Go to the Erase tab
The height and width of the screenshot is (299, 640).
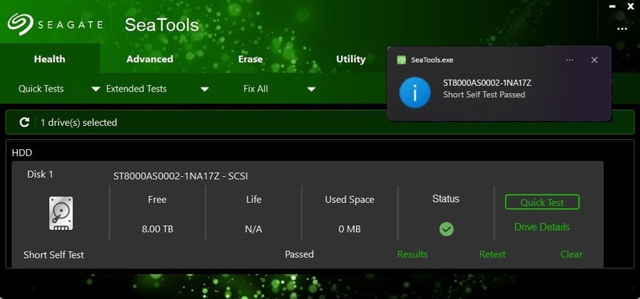pos(250,59)
